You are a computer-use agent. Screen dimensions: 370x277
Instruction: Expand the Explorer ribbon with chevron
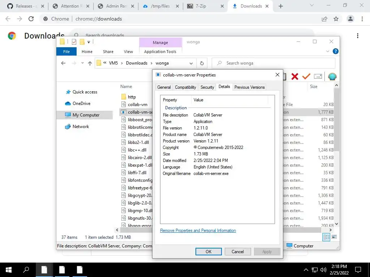coord(327,51)
